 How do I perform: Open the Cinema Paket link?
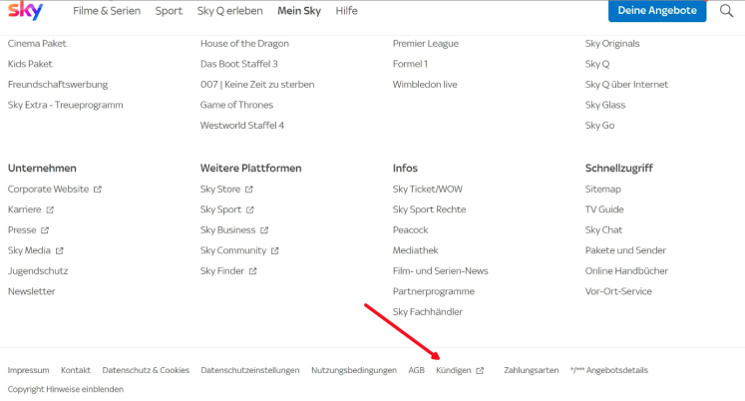(37, 43)
